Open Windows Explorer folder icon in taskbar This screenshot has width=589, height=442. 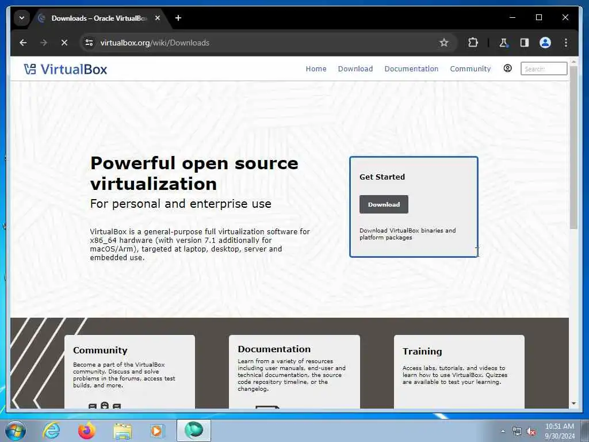[x=123, y=431]
